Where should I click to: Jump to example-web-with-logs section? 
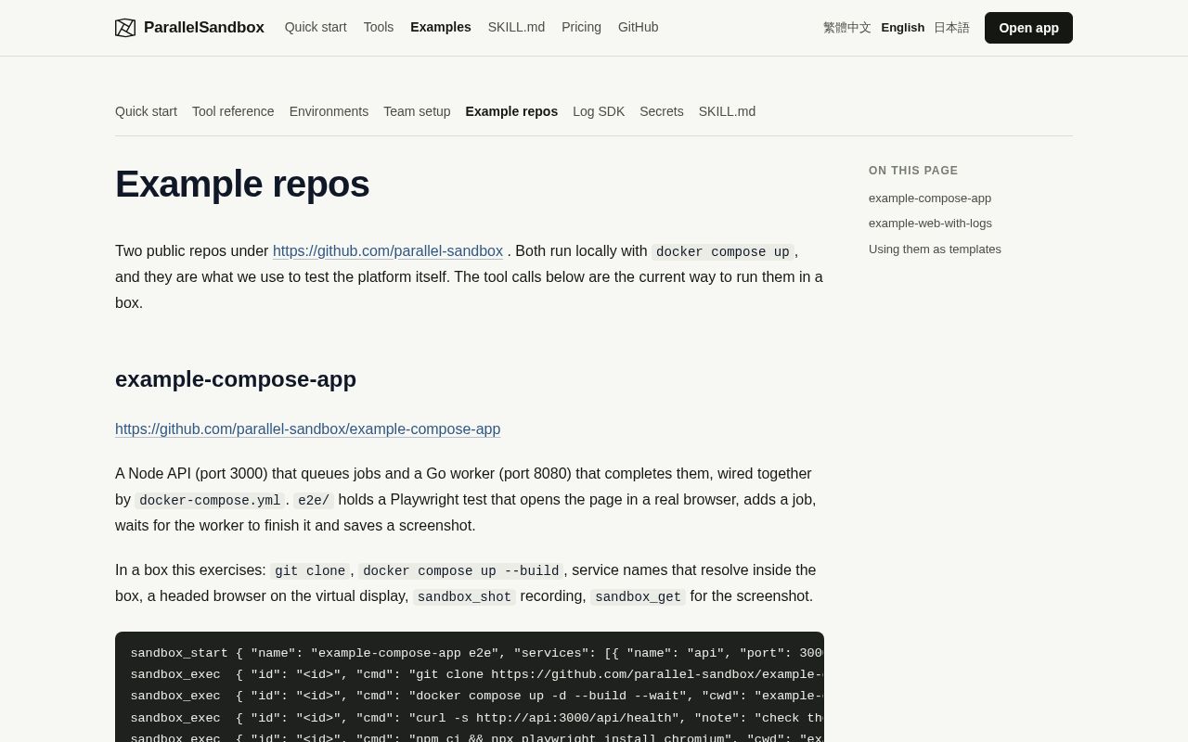(x=930, y=224)
